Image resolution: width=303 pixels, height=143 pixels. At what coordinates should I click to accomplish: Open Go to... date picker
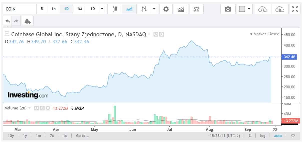pyautogui.click(x=83, y=136)
